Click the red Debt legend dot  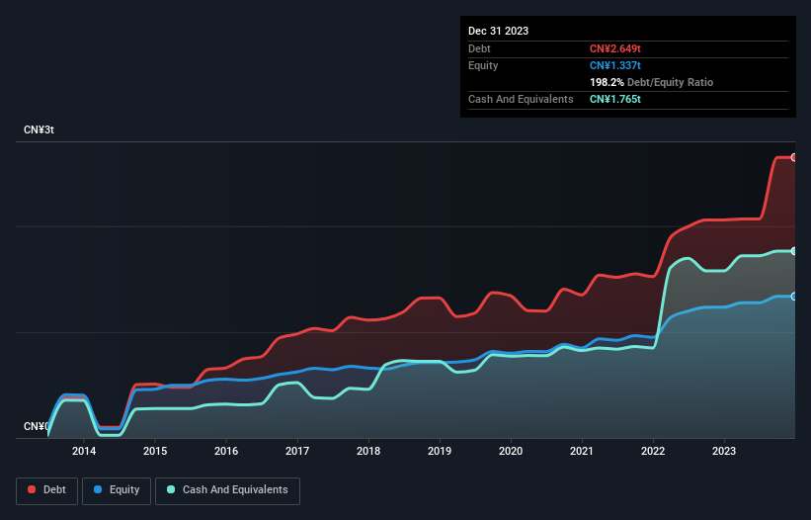pos(32,489)
